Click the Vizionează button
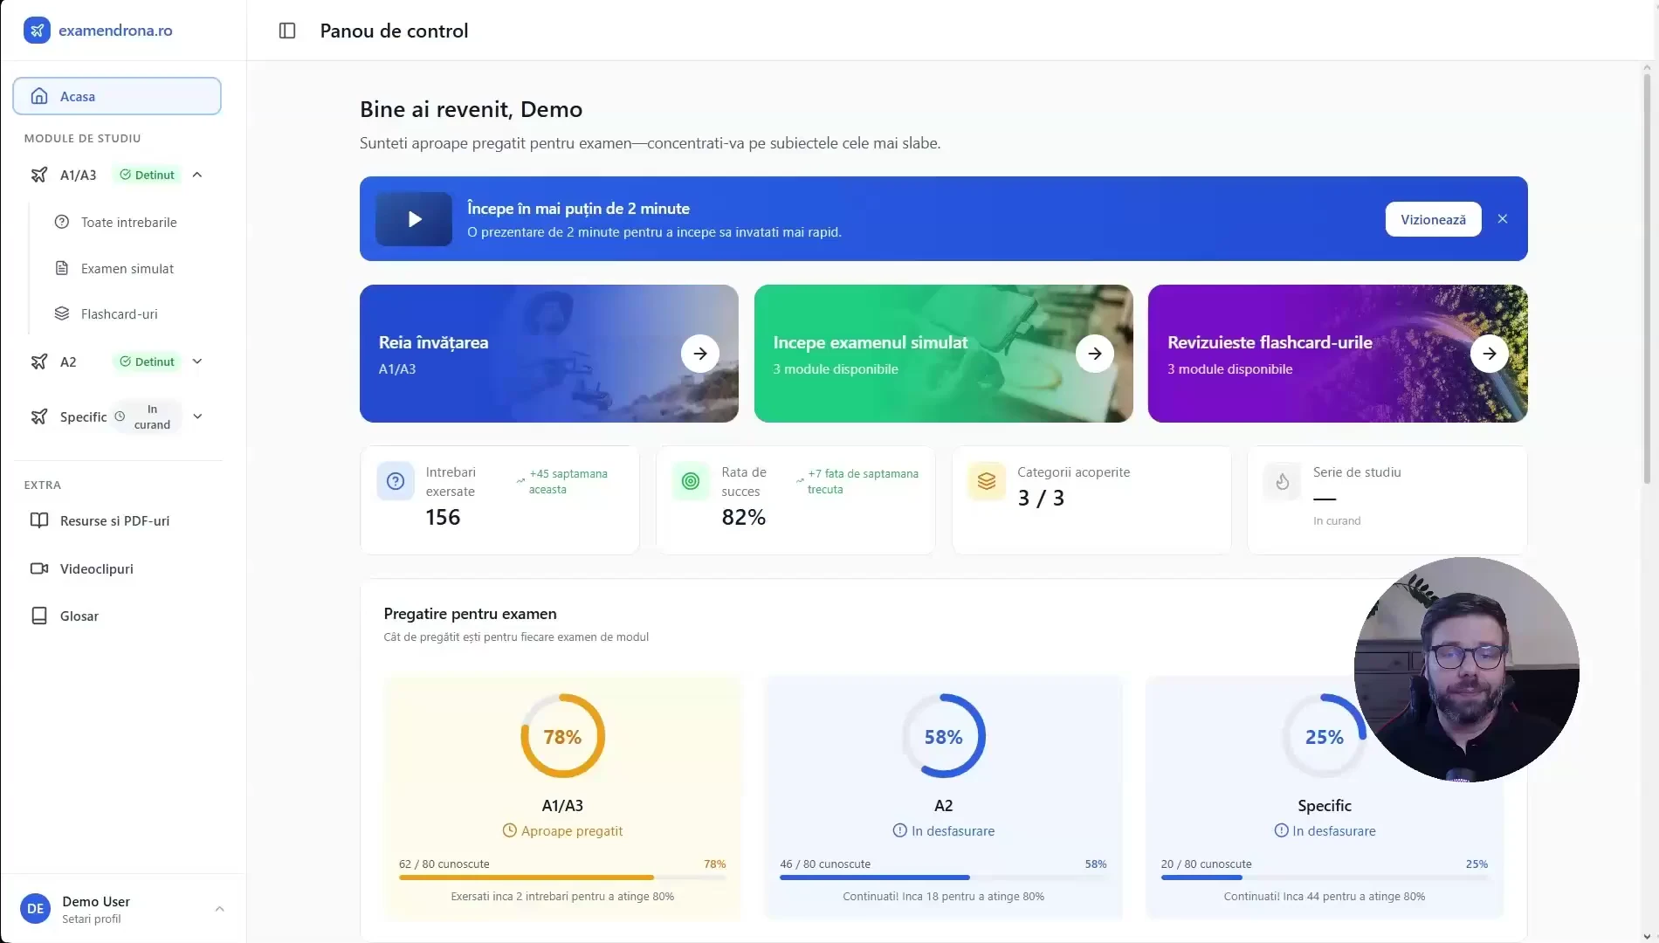1659x943 pixels. [x=1433, y=219]
